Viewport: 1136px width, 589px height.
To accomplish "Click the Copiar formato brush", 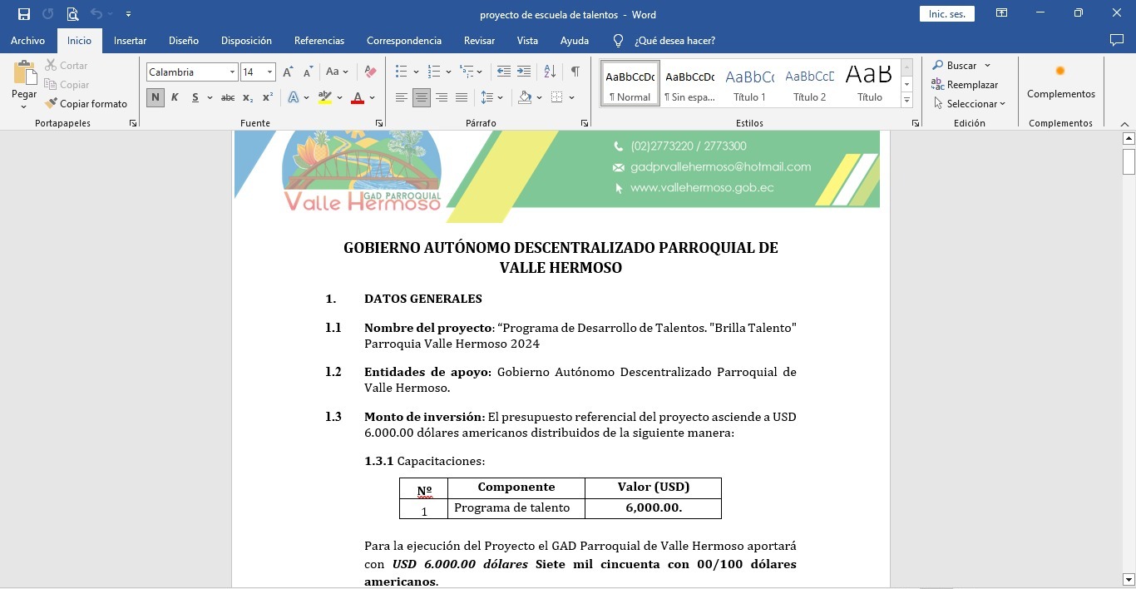I will [x=86, y=104].
